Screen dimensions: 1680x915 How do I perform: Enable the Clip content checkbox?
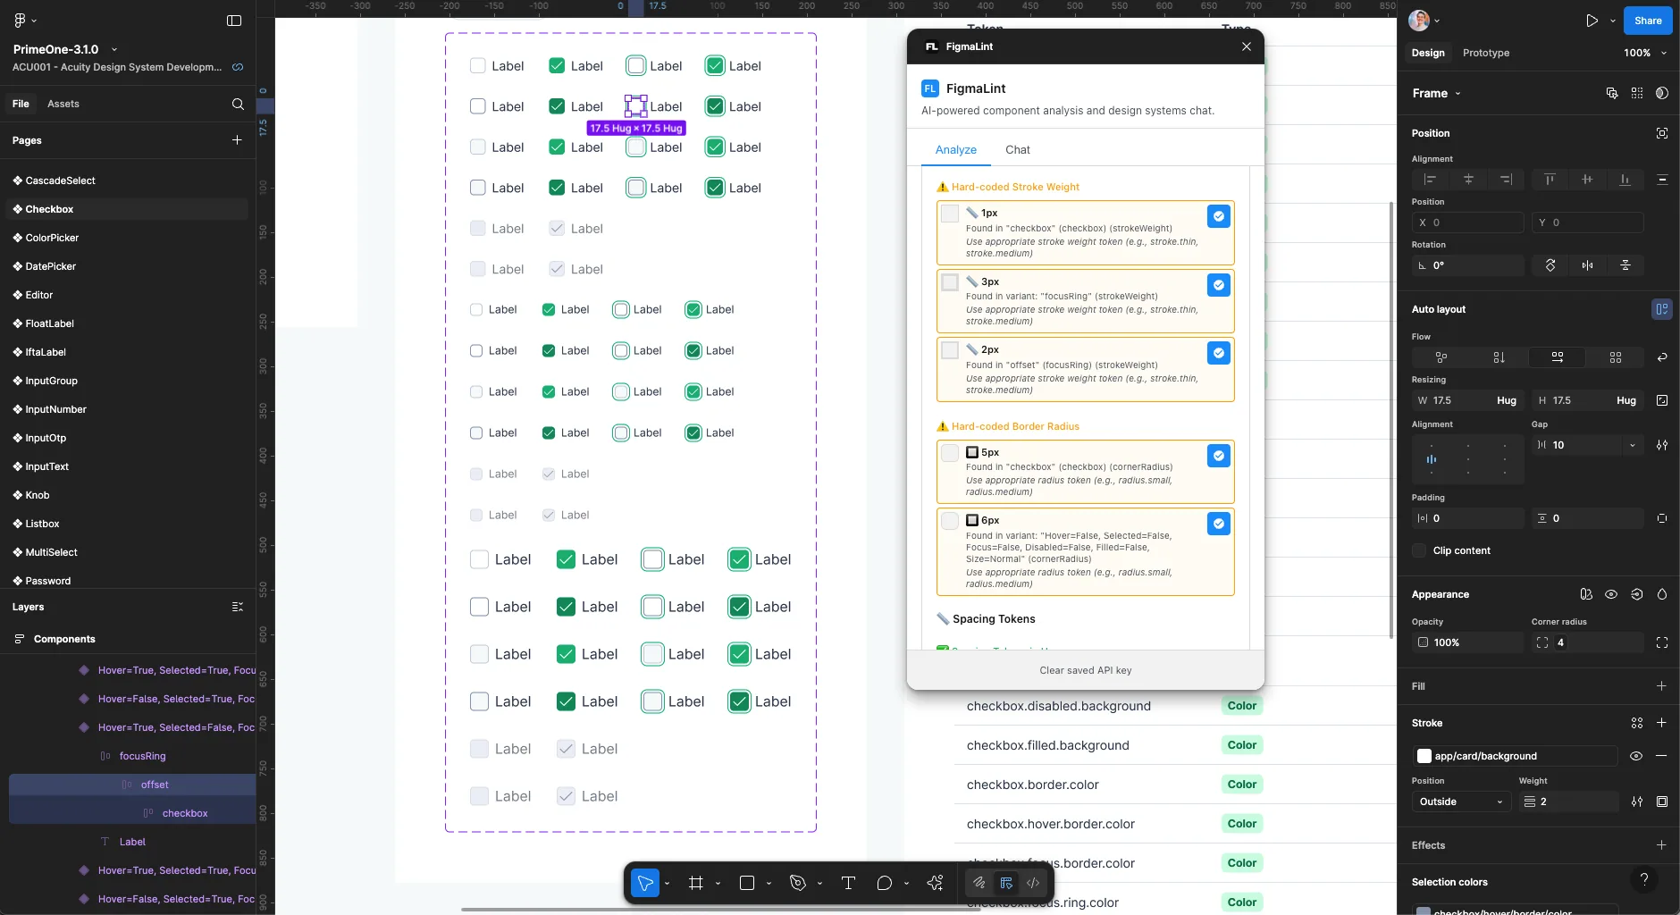tap(1419, 550)
